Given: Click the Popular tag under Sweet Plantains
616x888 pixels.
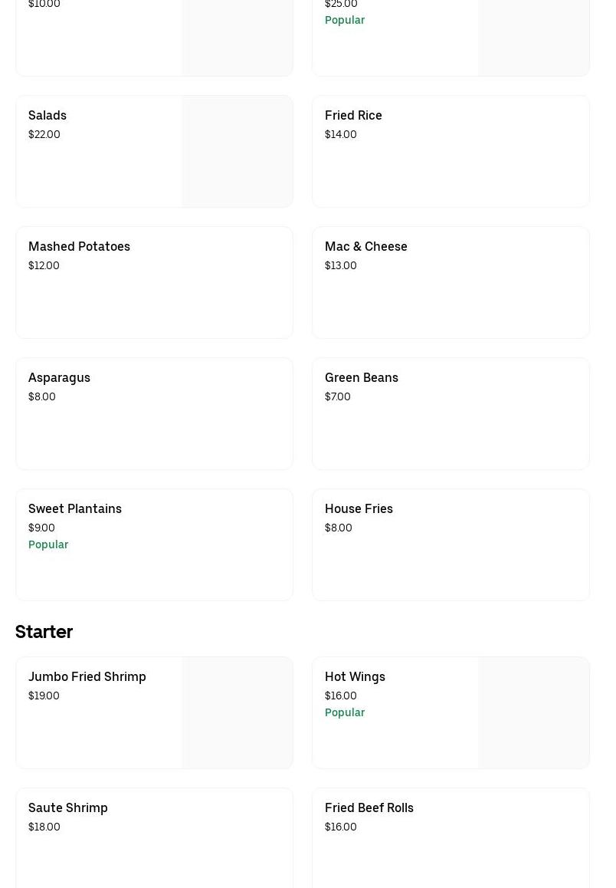Looking at the screenshot, I should click(x=48, y=544).
